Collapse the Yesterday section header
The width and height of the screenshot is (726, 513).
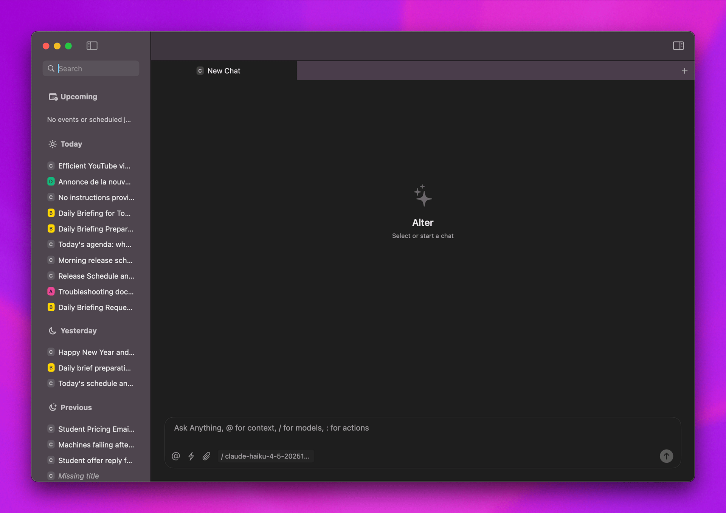point(78,331)
